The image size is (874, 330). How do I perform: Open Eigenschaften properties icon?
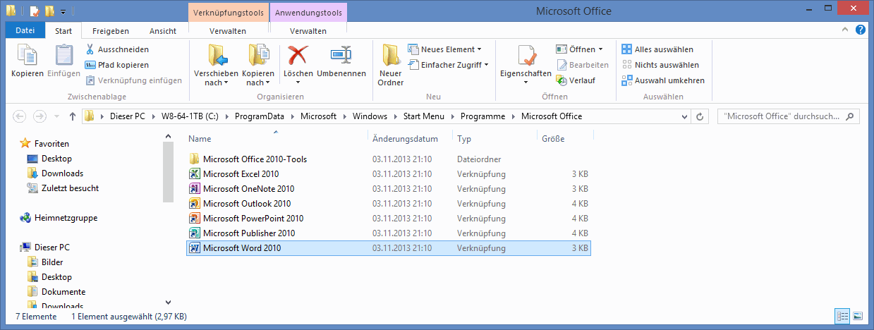point(526,56)
